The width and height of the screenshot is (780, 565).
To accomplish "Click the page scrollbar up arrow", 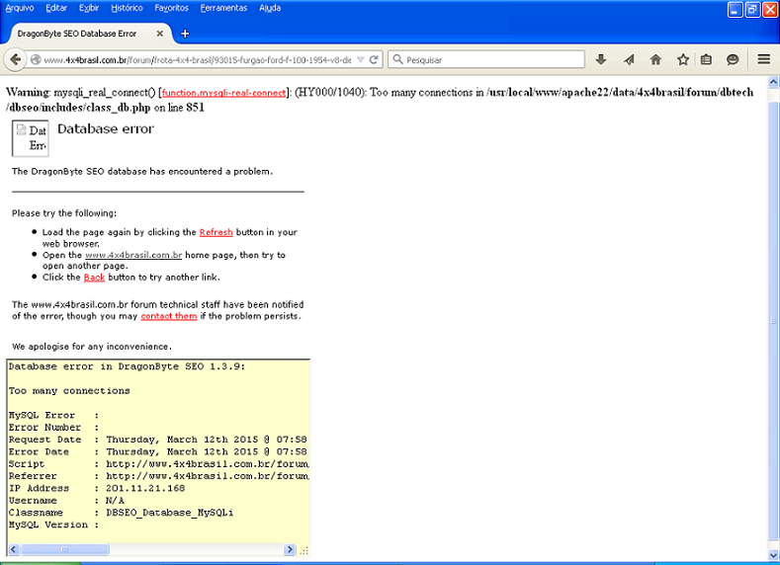I will click(x=773, y=82).
